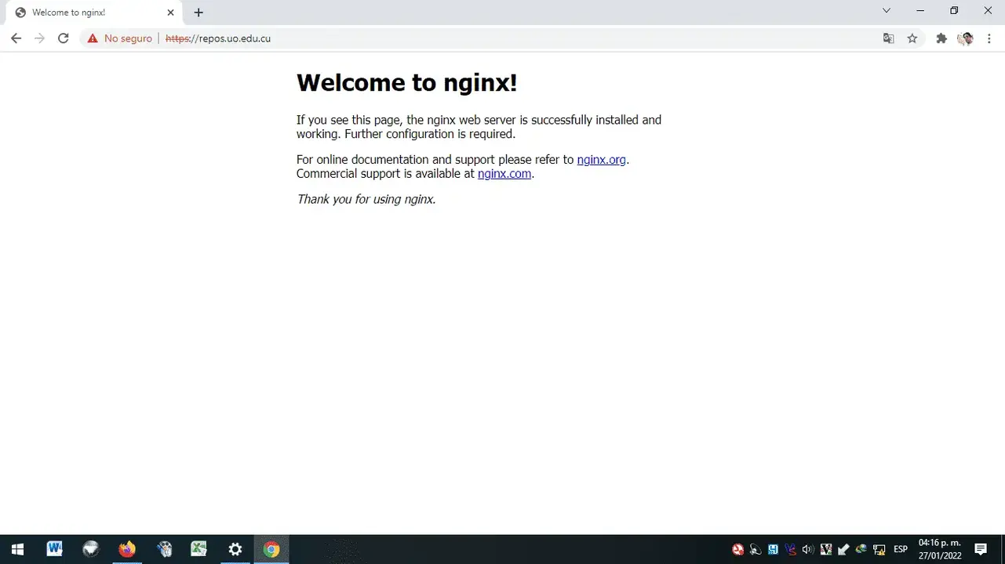Image resolution: width=1005 pixels, height=564 pixels.
Task: Click the globe browser tray icon
Action: pos(861,550)
